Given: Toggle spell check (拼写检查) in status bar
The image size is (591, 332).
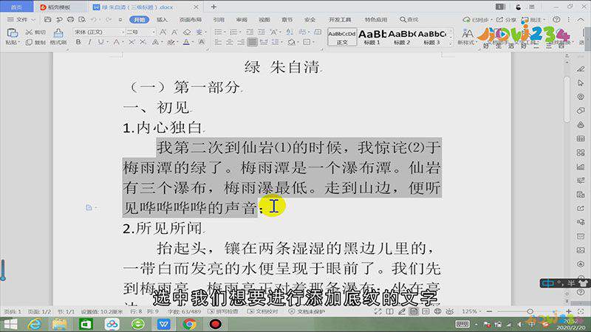Looking at the screenshot, I should coord(223,311).
